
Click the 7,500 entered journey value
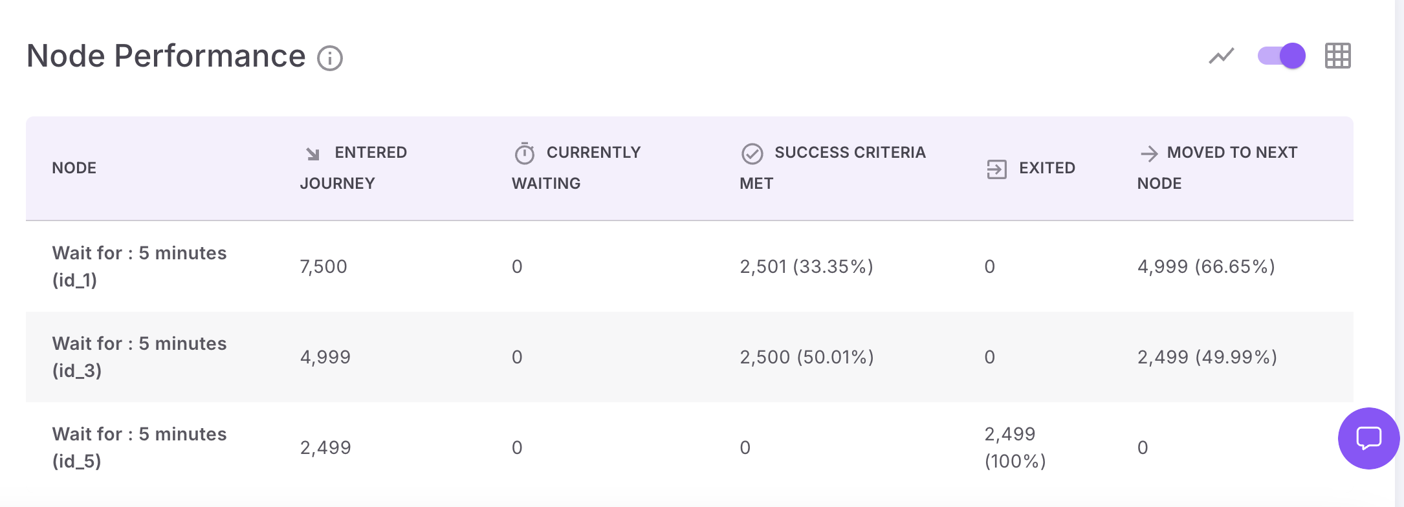[324, 266]
